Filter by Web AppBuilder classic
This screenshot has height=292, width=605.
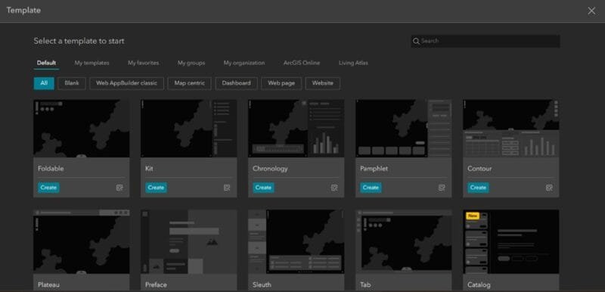click(126, 83)
